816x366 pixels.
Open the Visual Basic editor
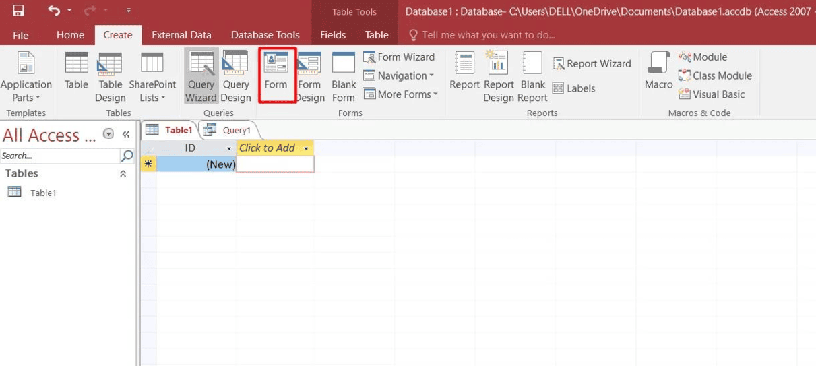(x=712, y=94)
